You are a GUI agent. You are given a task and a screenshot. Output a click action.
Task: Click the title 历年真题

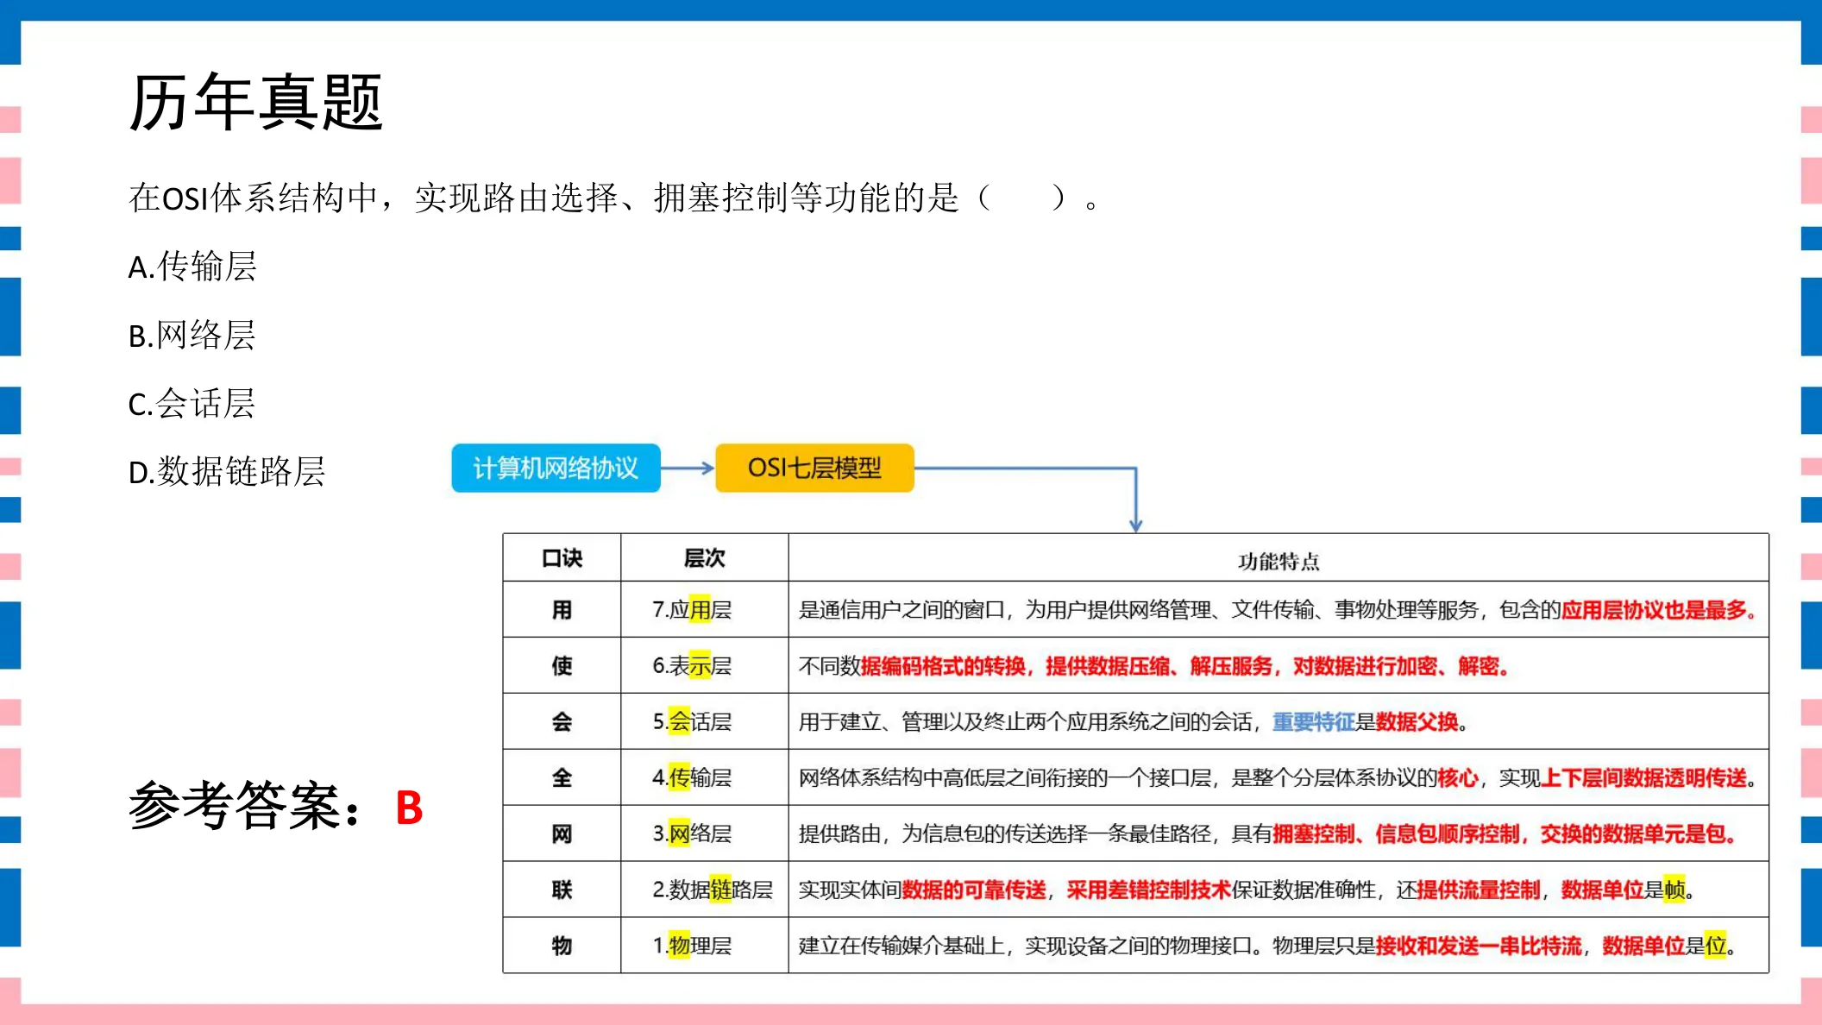pos(255,103)
